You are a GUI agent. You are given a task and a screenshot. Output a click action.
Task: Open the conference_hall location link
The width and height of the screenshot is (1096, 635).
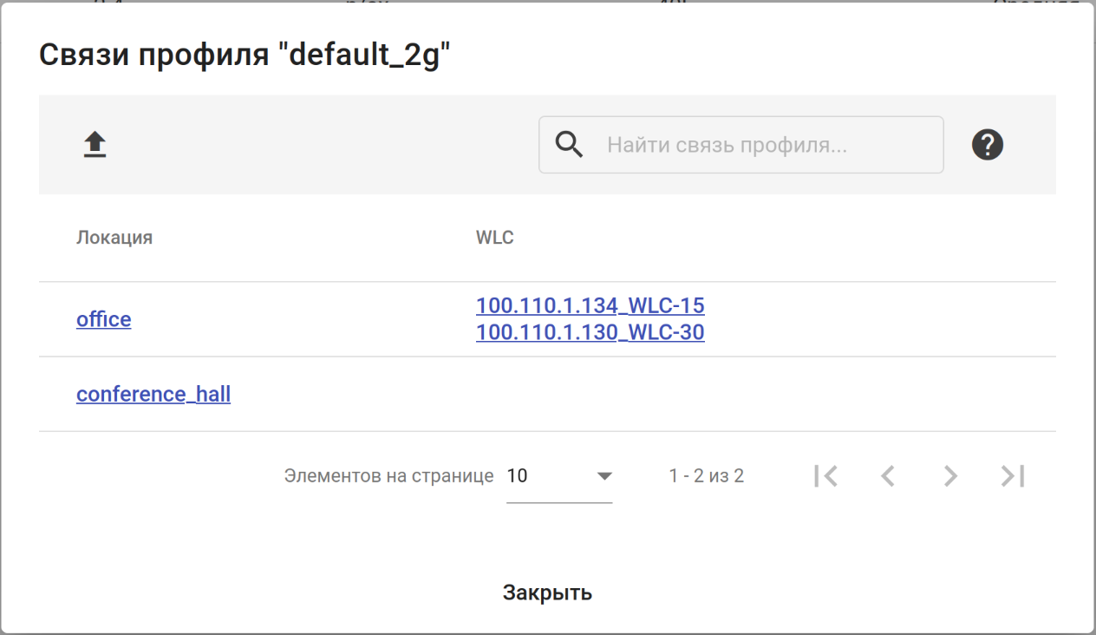pos(153,395)
